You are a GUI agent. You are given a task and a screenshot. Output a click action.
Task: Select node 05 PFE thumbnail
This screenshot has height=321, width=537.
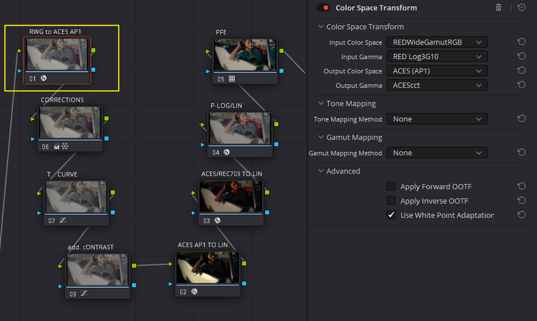point(245,56)
